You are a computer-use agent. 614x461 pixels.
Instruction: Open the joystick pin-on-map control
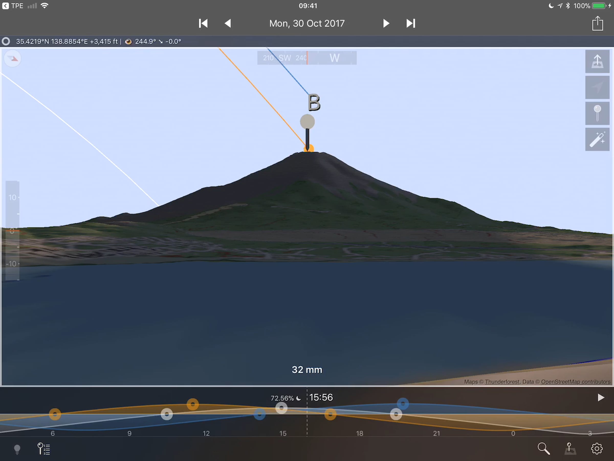coord(570,448)
